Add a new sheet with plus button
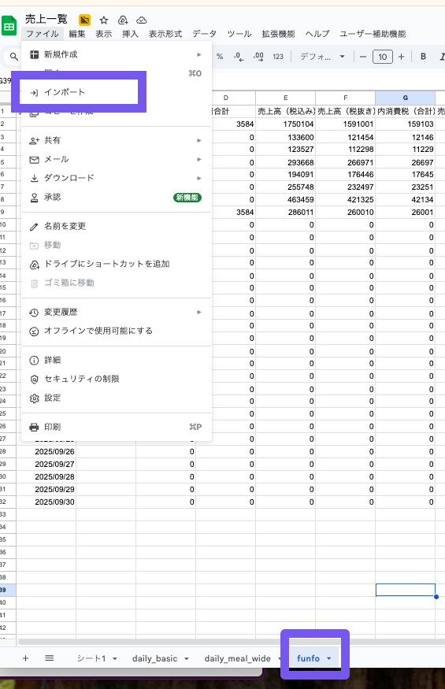Viewport: 445px width, 689px height. coord(25,658)
